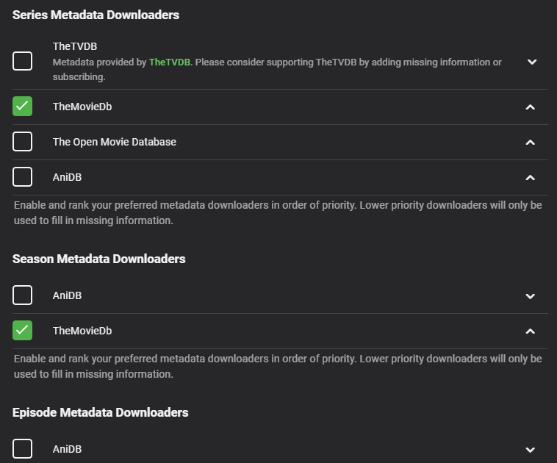Image resolution: width=557 pixels, height=463 pixels.
Task: Move series AniDB downloader up
Action: (x=531, y=177)
